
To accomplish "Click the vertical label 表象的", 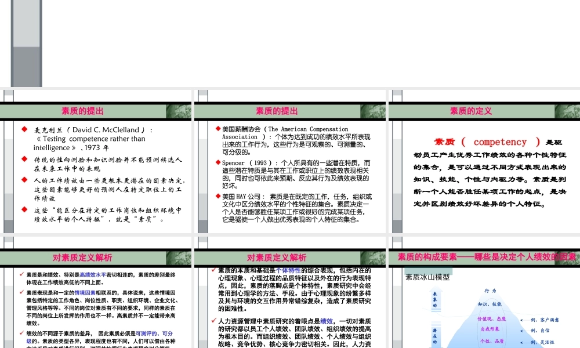I will 434,299.
